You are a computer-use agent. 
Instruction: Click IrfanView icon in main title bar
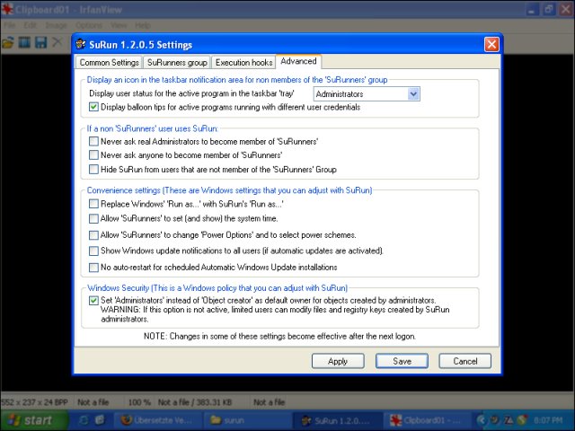point(7,10)
